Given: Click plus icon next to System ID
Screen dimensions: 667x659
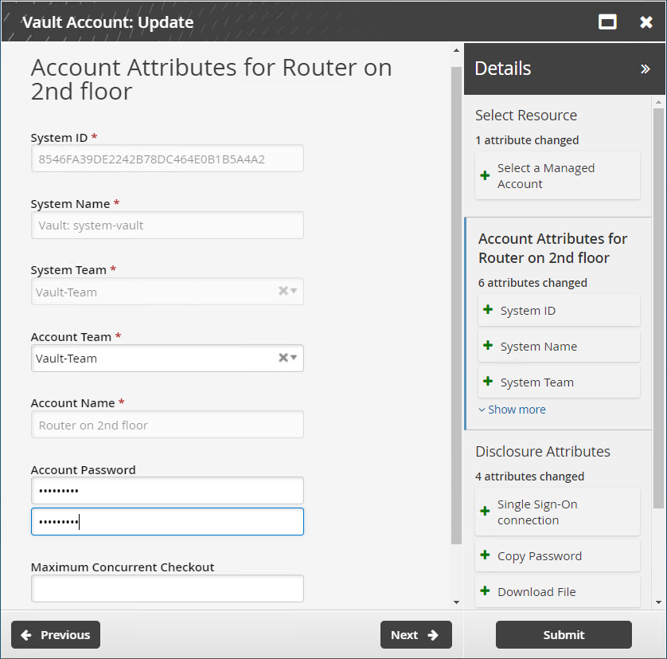Looking at the screenshot, I should pyautogui.click(x=488, y=310).
